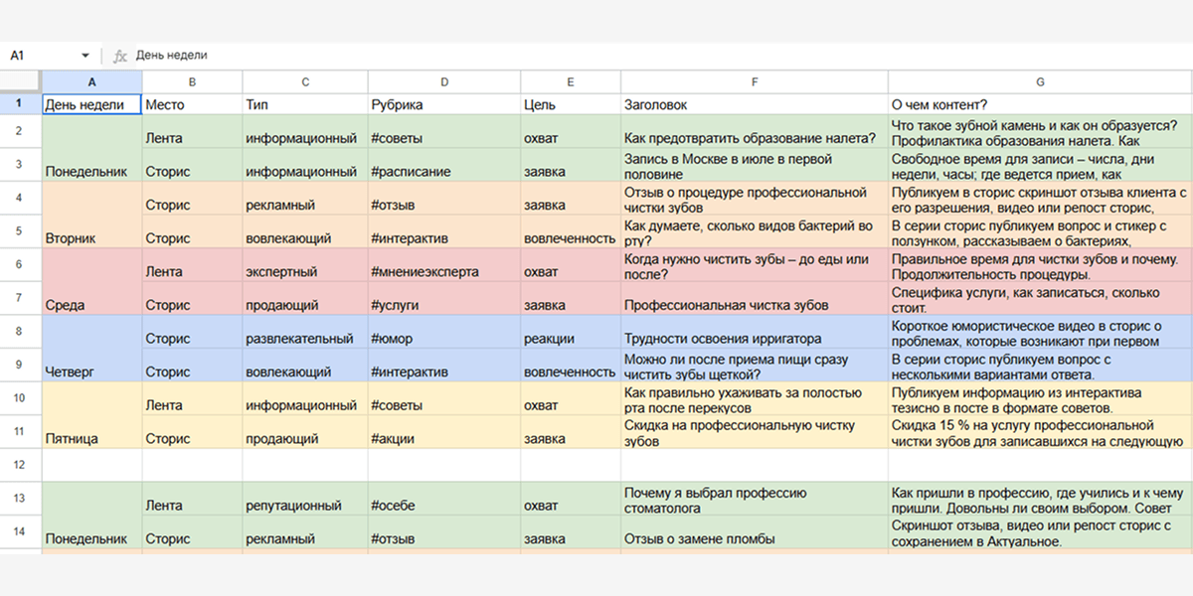Click the A1 Name Box field
Image resolution: width=1193 pixels, height=596 pixels.
point(40,56)
